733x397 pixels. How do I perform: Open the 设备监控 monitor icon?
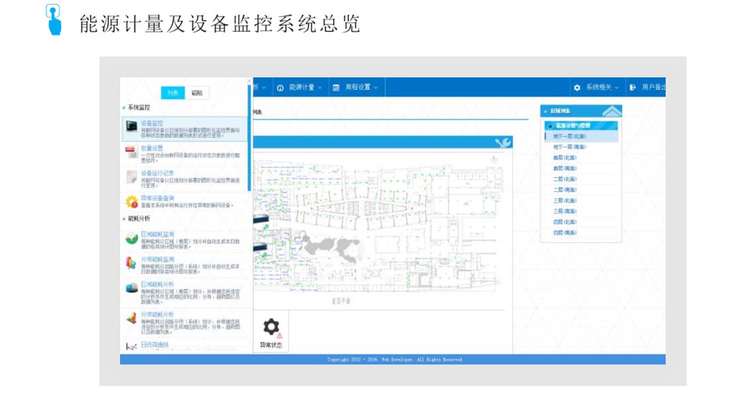[132, 126]
